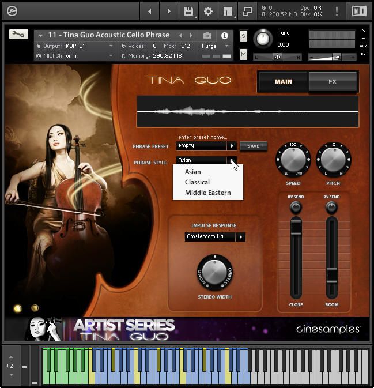Collapse instrument header with triangle arrow

coord(40,36)
